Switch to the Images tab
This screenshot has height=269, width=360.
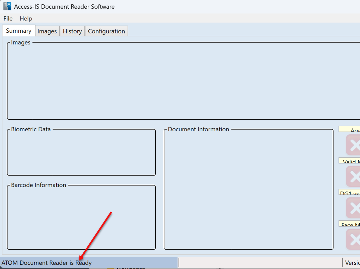(x=47, y=31)
